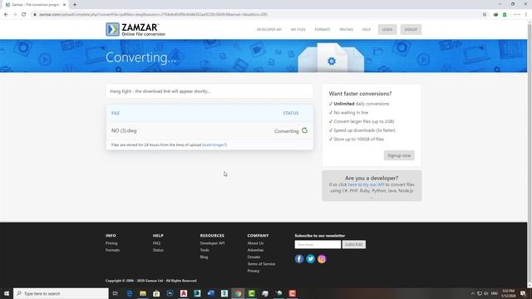
Task: Open File Explorer from the taskbar
Action: [143, 293]
